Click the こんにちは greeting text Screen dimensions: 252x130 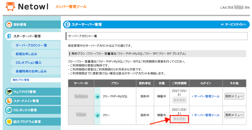click(x=226, y=7)
